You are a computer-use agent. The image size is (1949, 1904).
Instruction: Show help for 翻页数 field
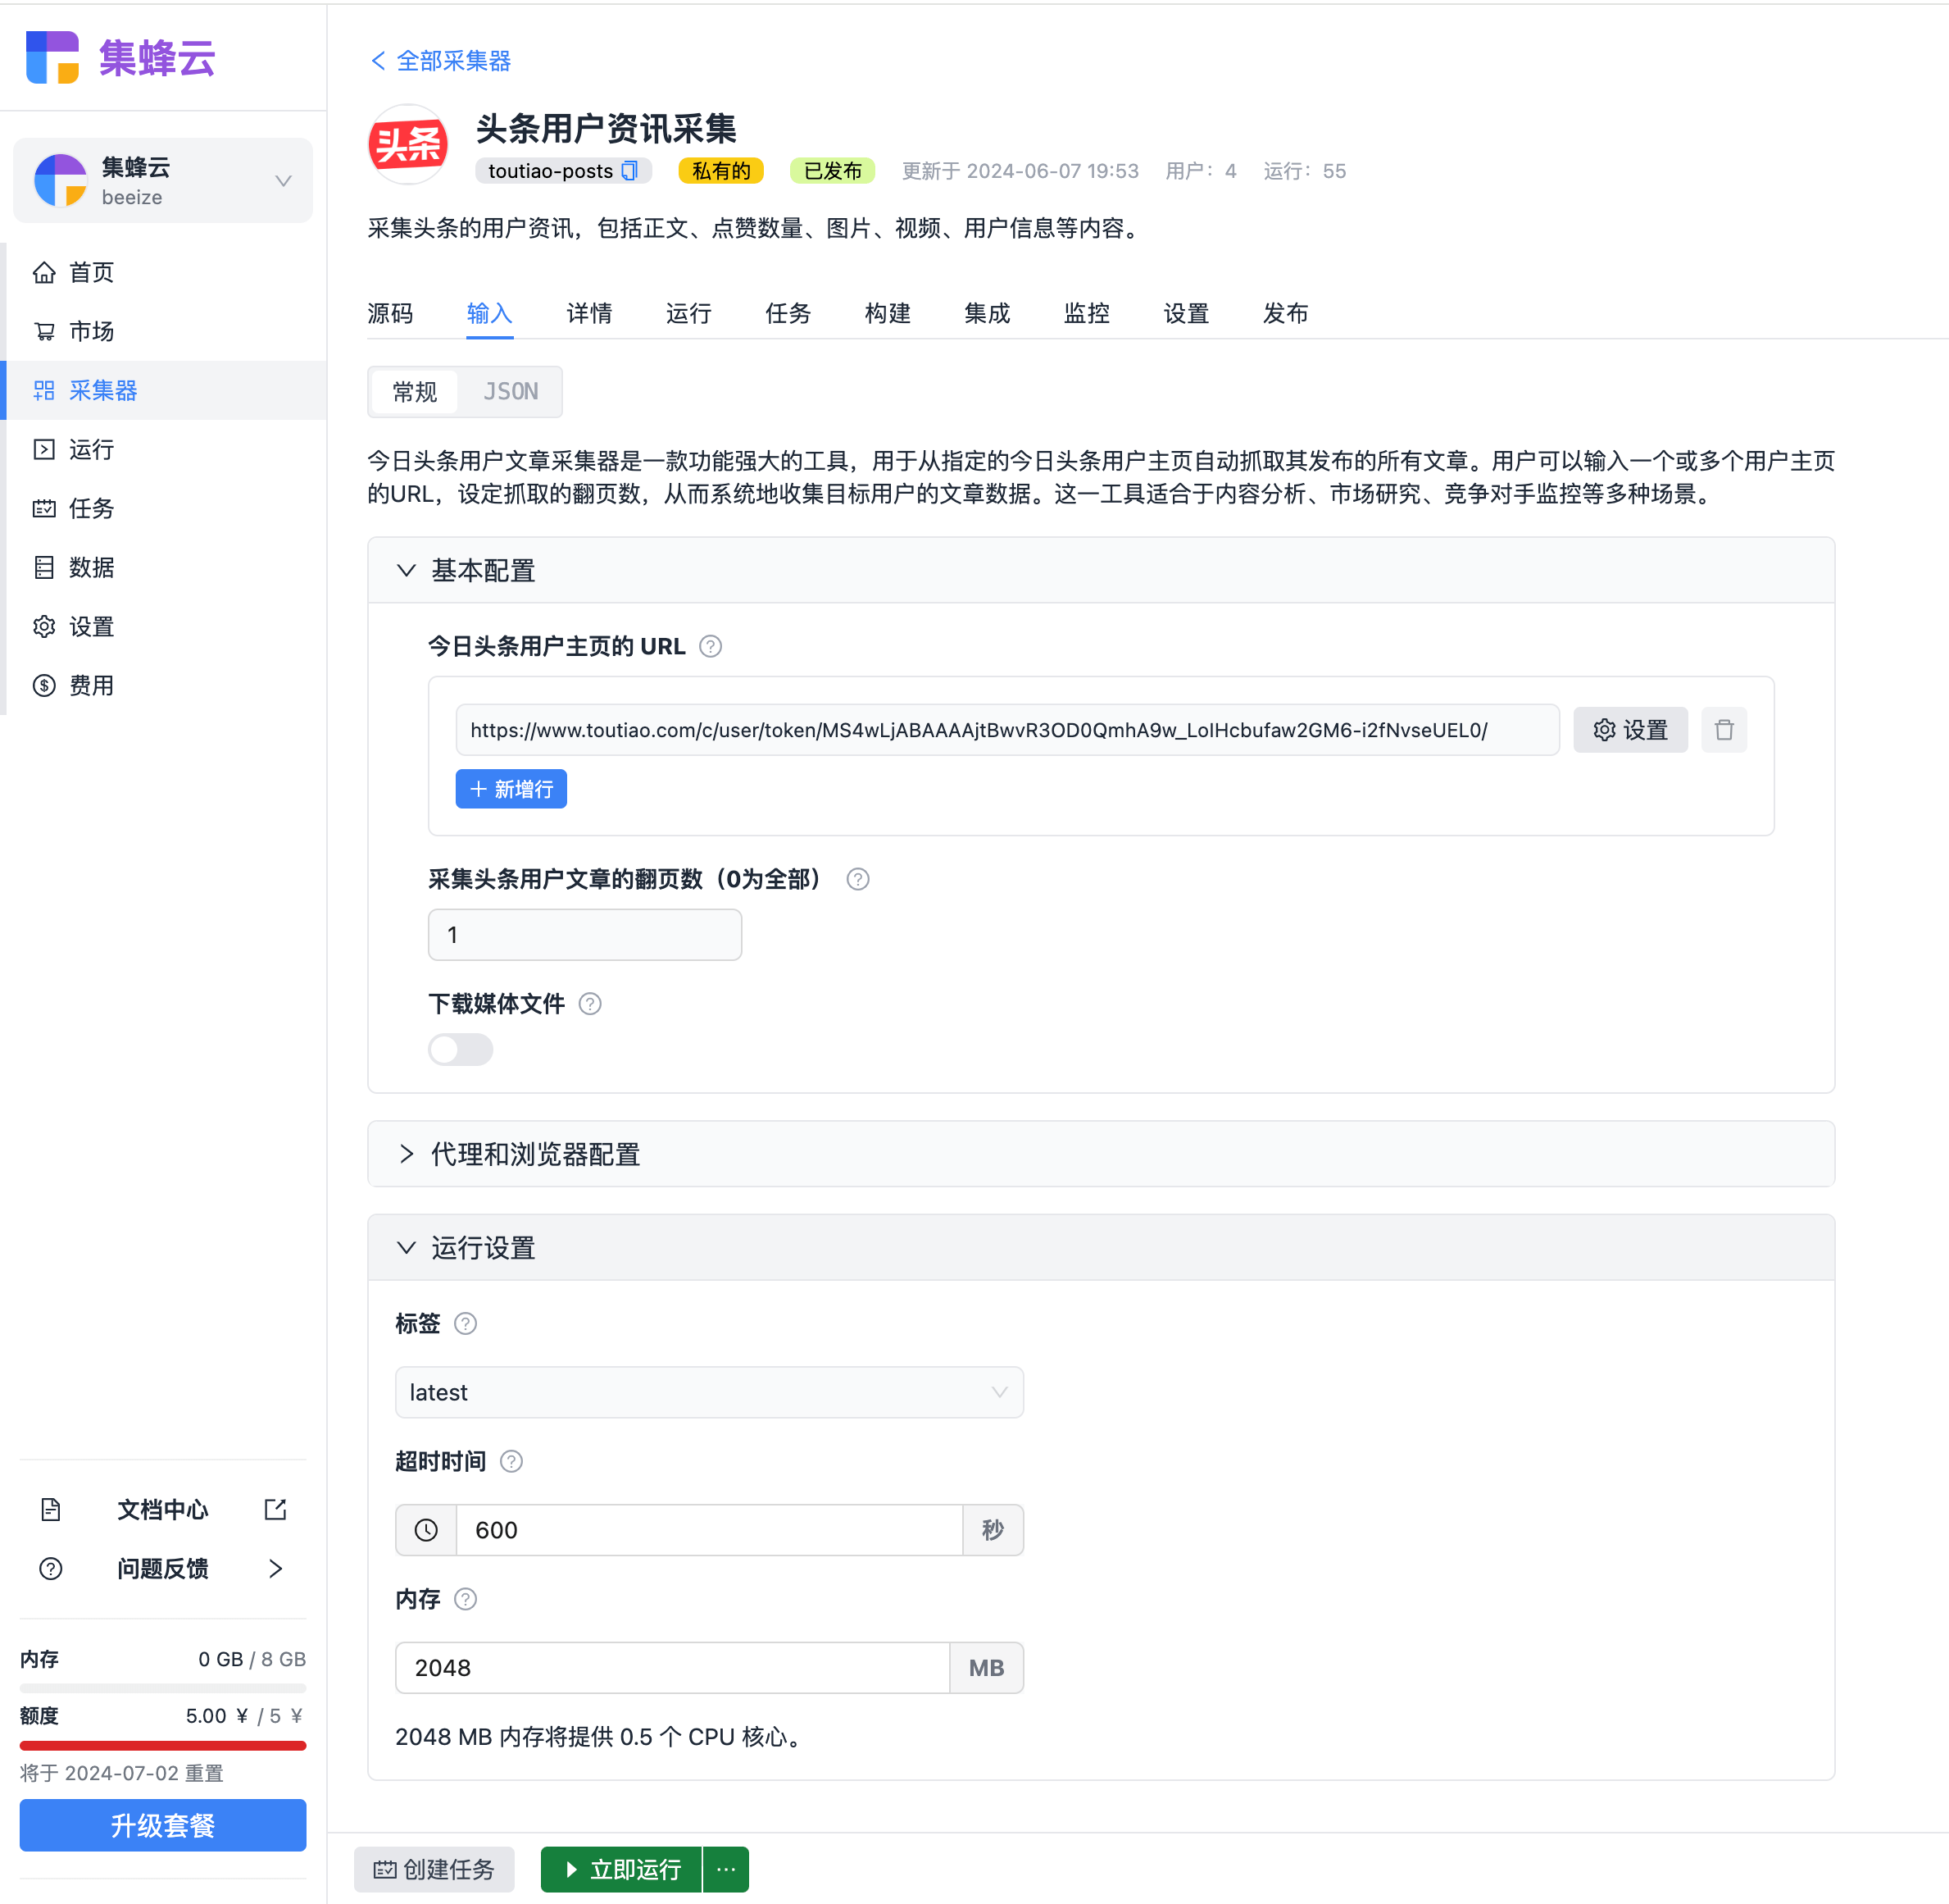coord(857,879)
